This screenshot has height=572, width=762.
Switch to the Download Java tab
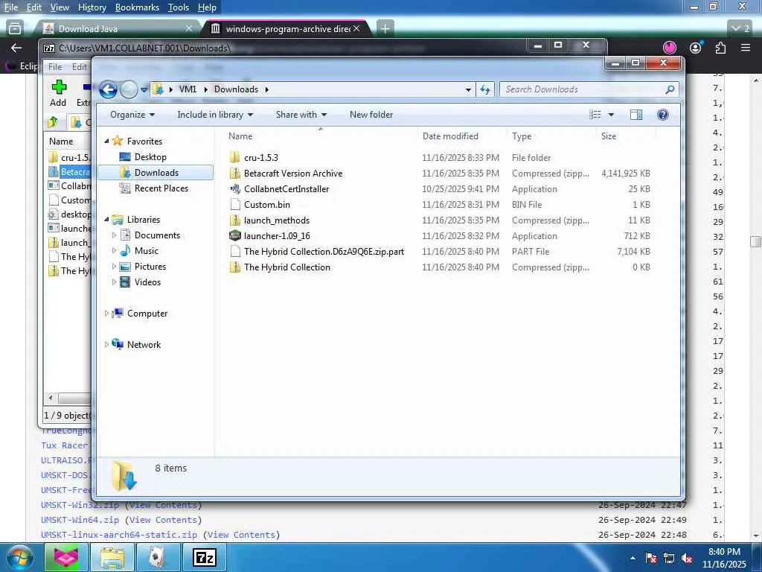pos(117,29)
